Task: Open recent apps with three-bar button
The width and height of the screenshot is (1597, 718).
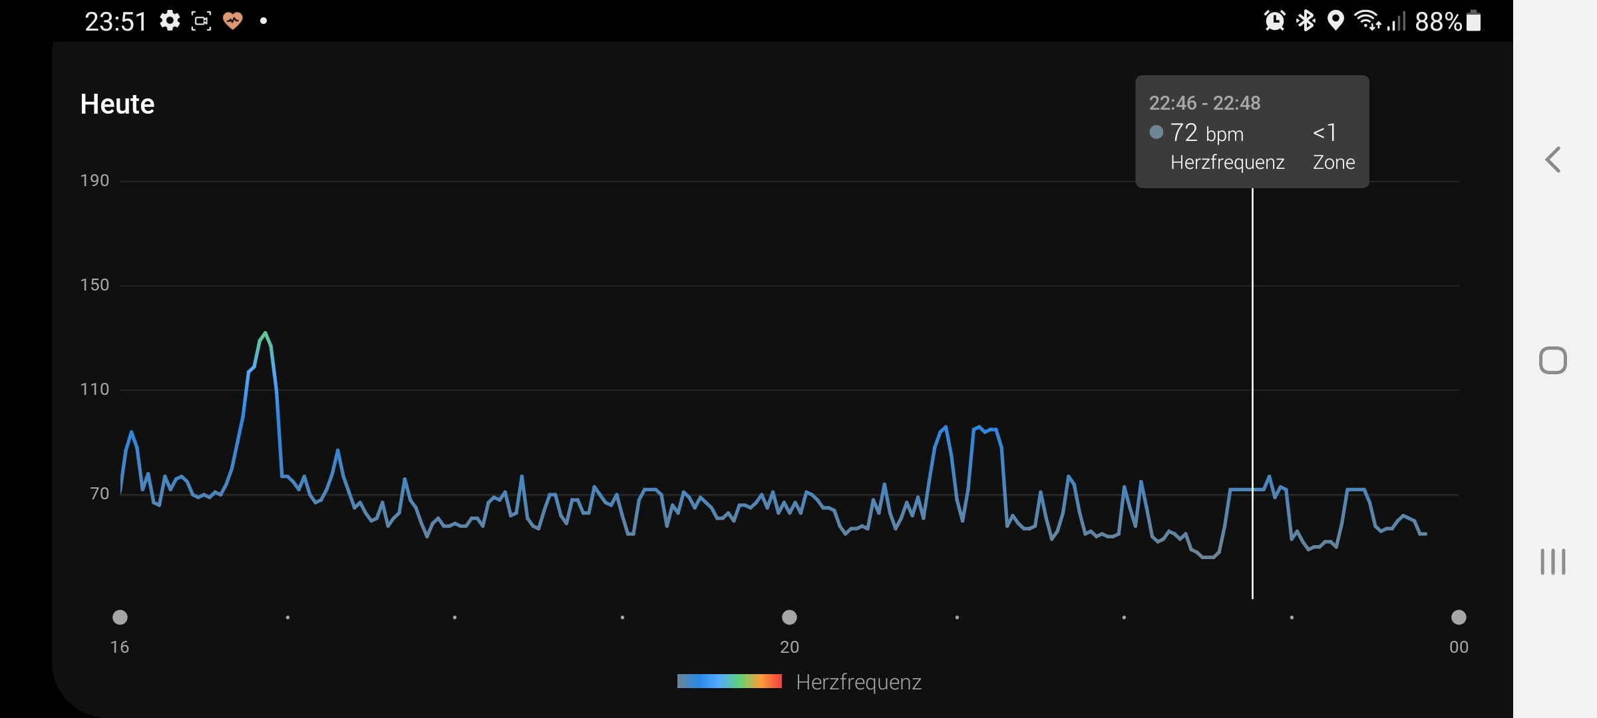Action: pos(1552,562)
